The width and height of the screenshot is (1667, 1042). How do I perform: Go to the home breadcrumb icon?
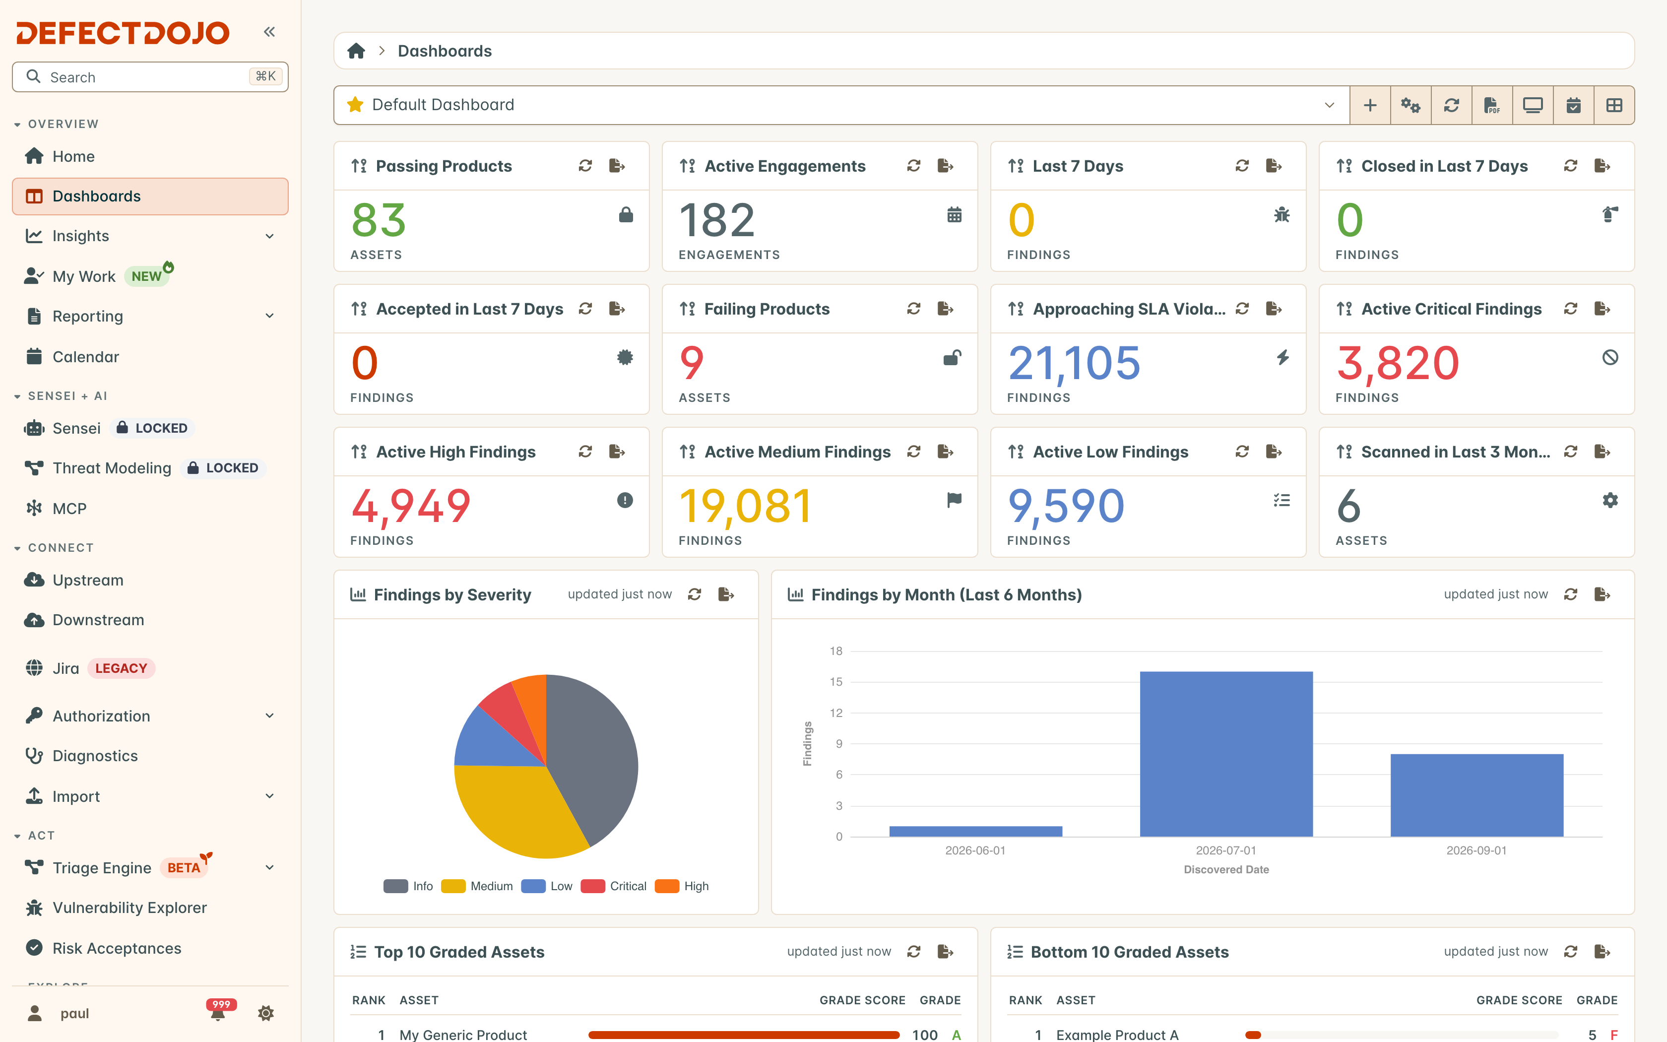pyautogui.click(x=356, y=51)
